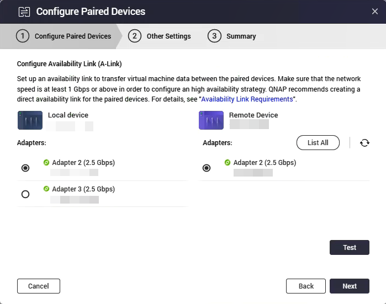
Task: Click local Adapter 2 green status icon
Action: point(46,163)
